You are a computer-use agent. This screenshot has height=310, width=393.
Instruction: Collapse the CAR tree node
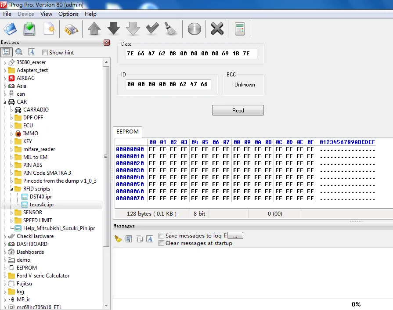click(x=5, y=102)
